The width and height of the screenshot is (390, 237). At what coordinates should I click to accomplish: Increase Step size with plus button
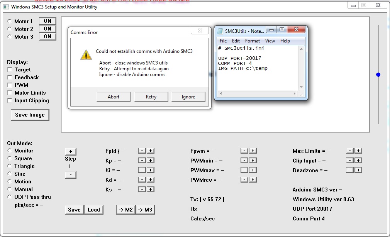(70, 151)
